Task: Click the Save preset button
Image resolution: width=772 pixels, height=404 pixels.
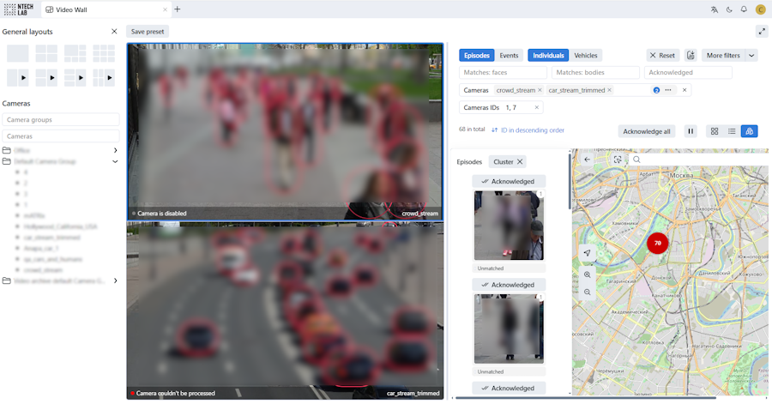Action: (148, 32)
